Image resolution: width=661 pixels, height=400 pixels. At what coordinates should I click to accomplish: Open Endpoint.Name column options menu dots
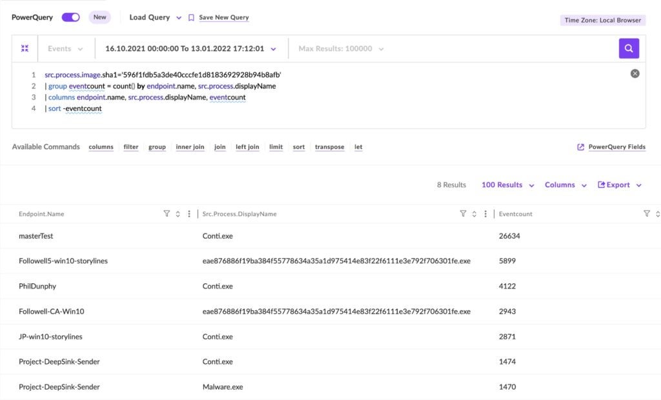point(188,214)
